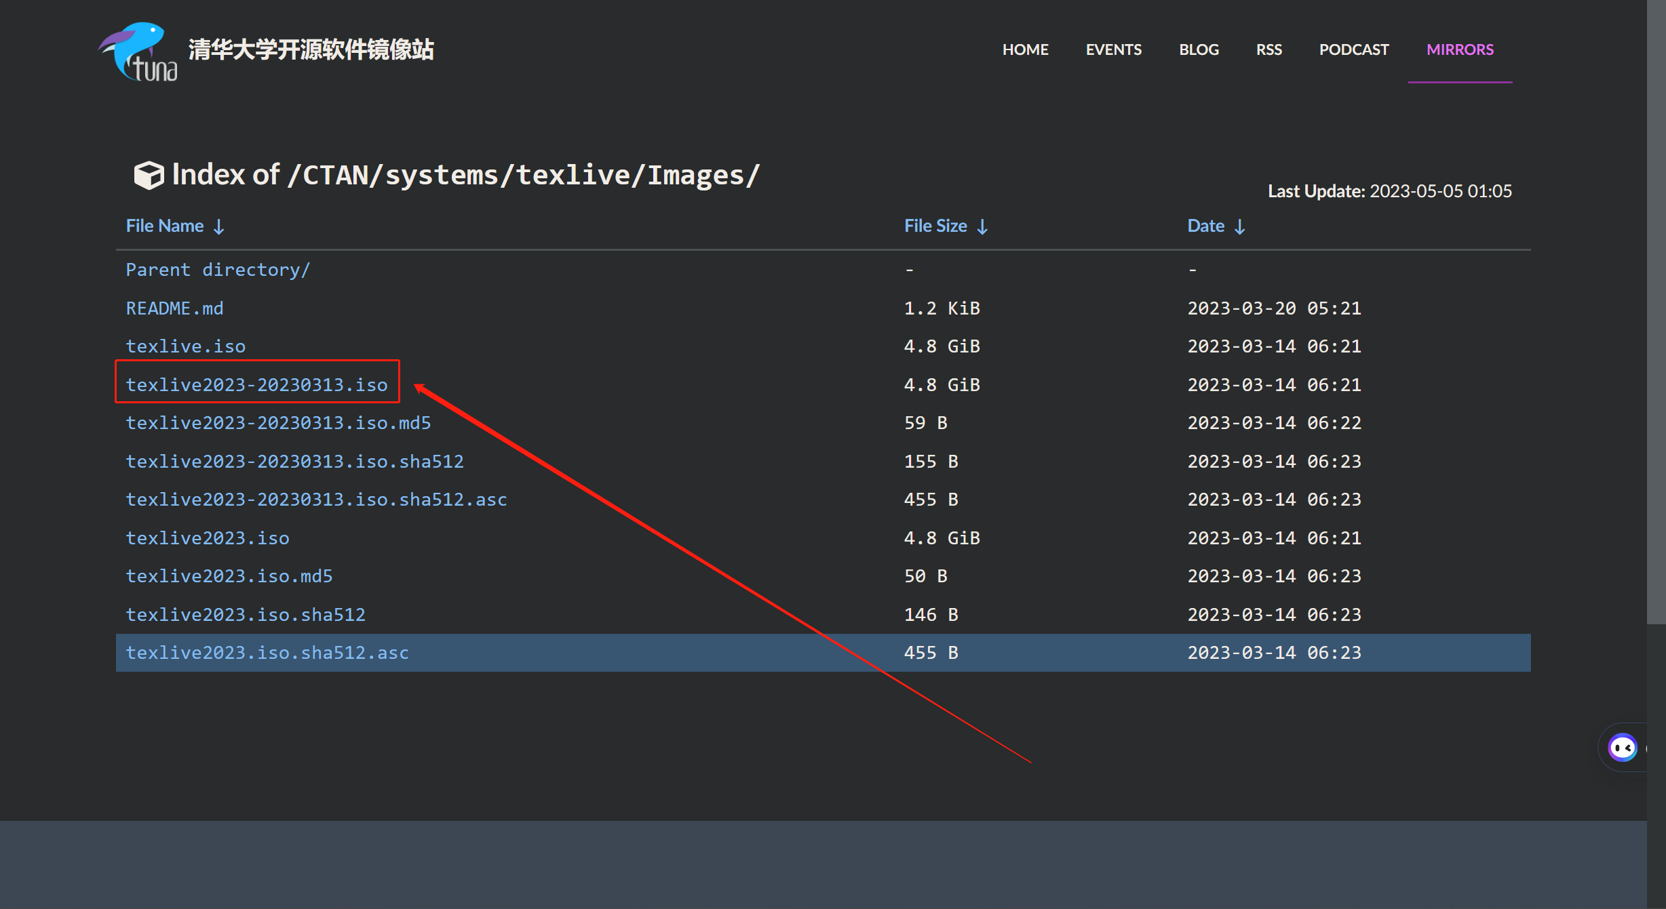Viewport: 1666px width, 909px height.
Task: Click the 59 B file size cell
Action: [925, 423]
